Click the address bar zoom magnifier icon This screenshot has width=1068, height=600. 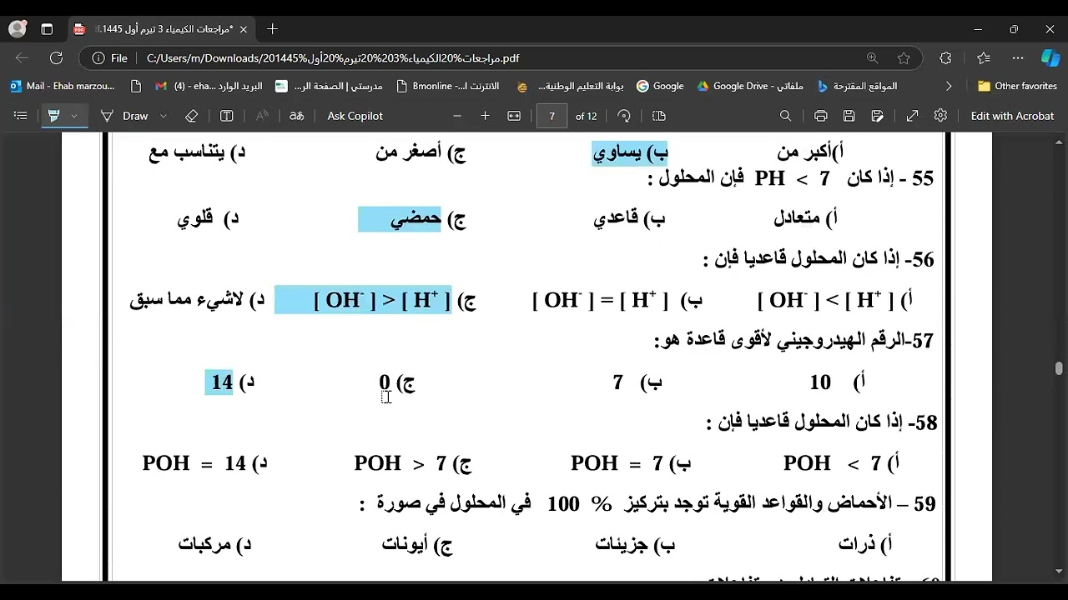click(872, 58)
